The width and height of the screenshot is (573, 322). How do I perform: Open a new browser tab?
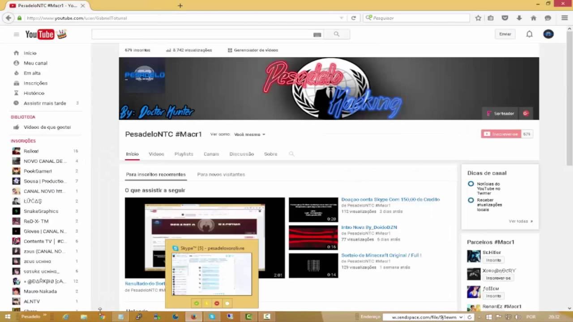[180, 5]
